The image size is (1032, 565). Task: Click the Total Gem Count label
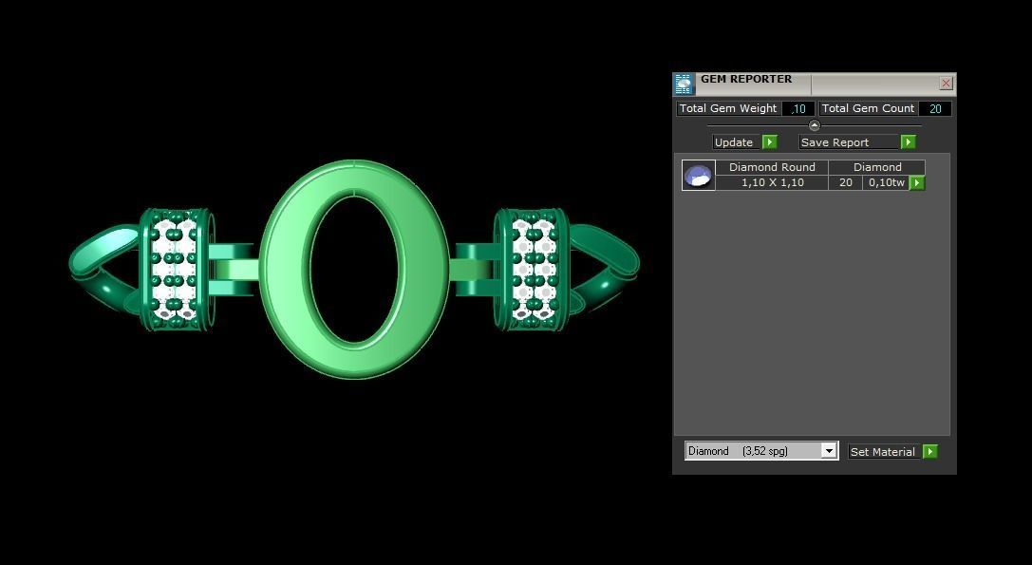point(868,108)
